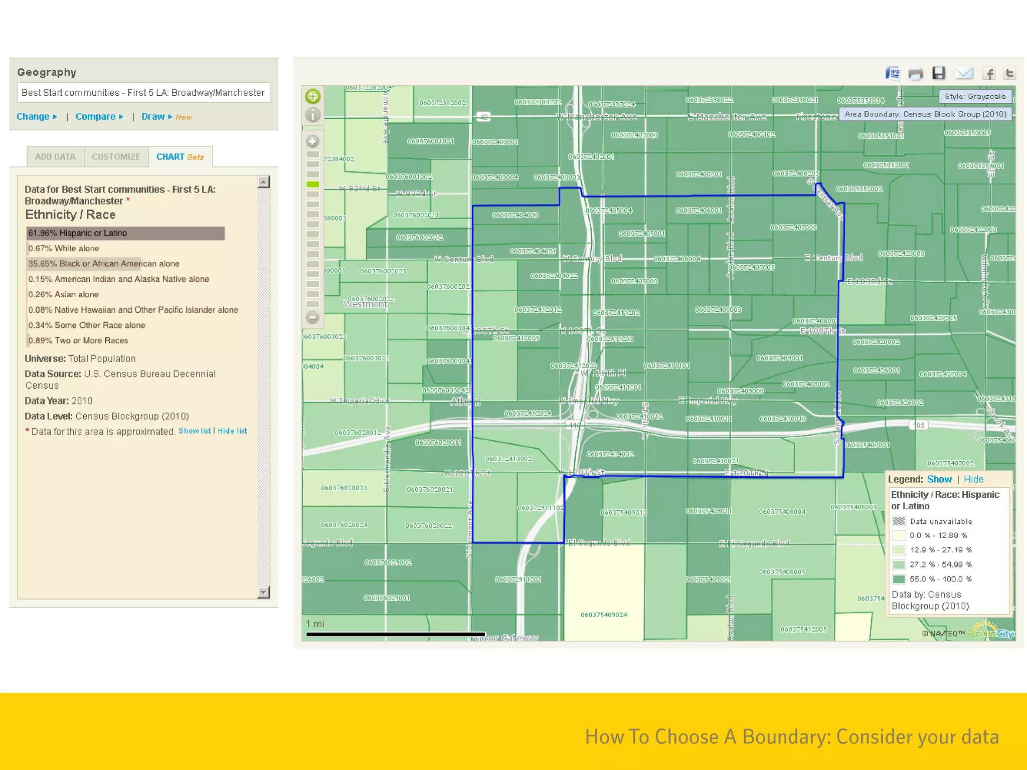
Task: Click the Style: Grayscale button
Action: [974, 96]
